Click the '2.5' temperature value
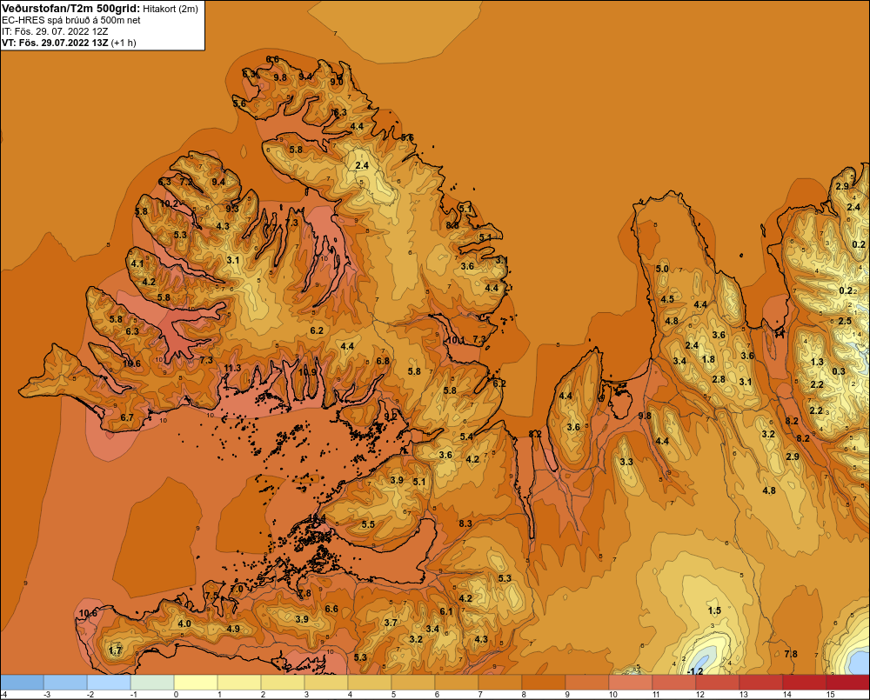This screenshot has height=700, width=870. tap(845, 321)
